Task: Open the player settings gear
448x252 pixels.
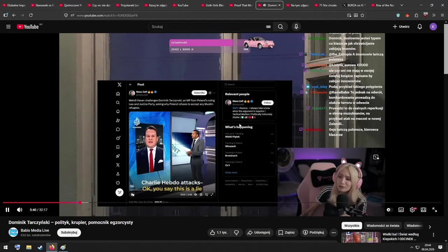Action: click(412, 210)
